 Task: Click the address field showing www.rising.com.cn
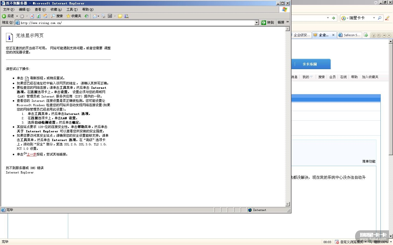pyautogui.click(x=137, y=23)
